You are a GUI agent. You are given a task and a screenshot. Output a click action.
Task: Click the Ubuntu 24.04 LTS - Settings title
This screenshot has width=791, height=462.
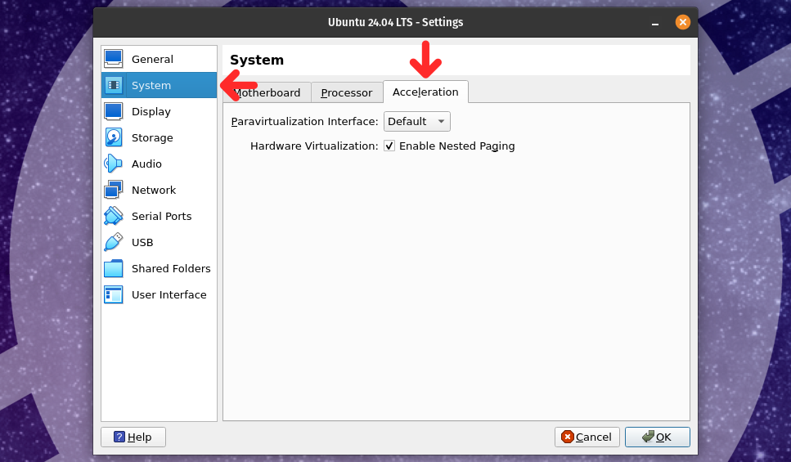pyautogui.click(x=396, y=22)
